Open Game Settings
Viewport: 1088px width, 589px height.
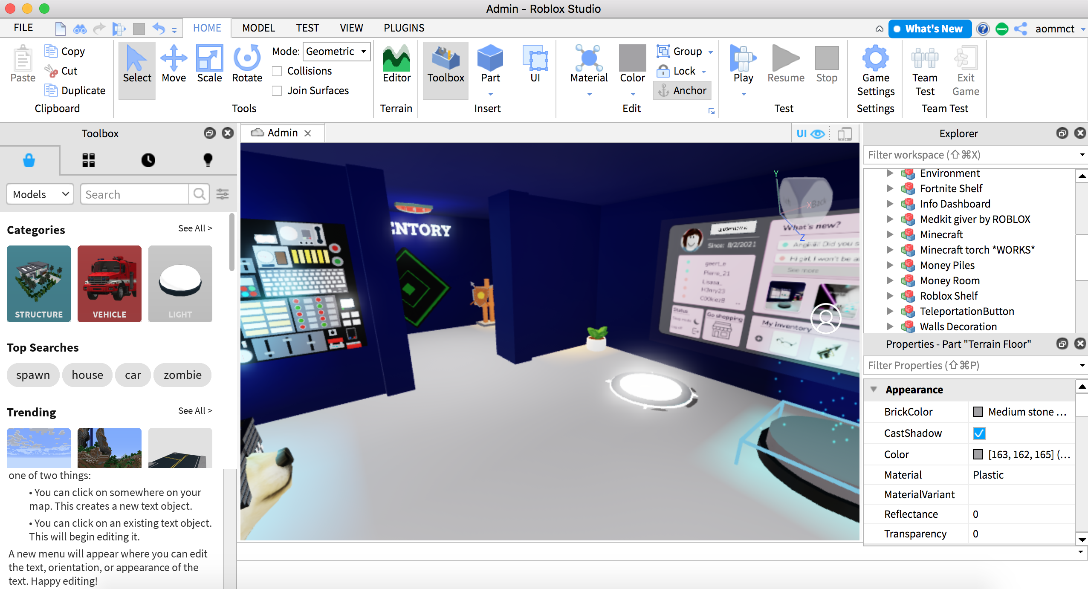(x=876, y=71)
